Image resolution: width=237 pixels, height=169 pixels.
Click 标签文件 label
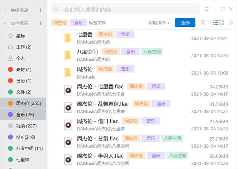point(97,23)
